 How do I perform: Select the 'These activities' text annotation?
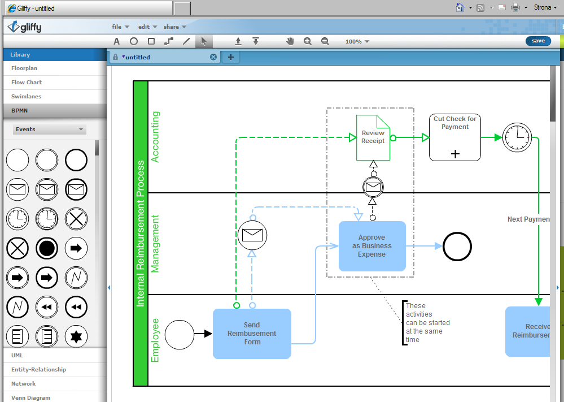(427, 323)
